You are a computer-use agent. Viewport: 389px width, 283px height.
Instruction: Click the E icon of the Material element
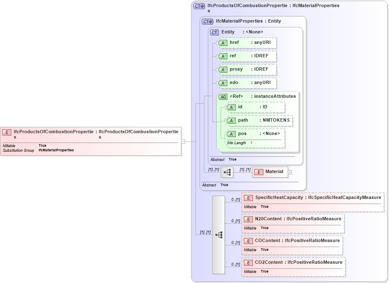tap(259, 172)
